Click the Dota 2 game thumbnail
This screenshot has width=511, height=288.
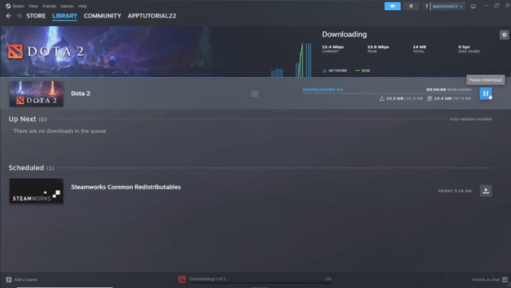click(36, 93)
